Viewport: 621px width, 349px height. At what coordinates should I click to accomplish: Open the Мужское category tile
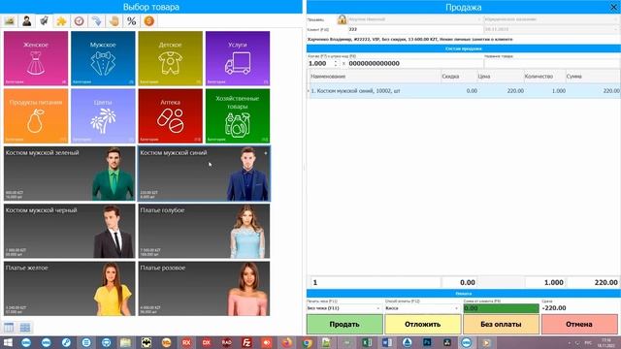coord(103,58)
